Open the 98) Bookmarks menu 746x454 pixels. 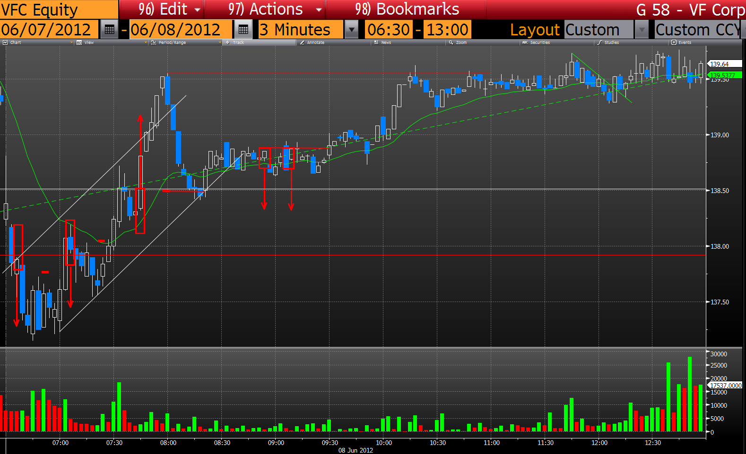(407, 9)
